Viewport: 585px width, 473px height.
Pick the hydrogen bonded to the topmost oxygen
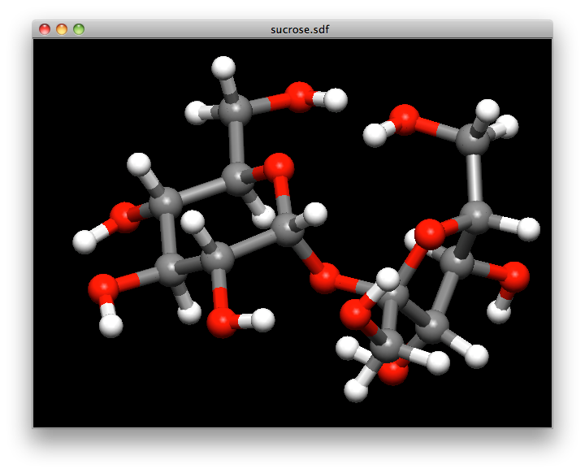[x=335, y=100]
